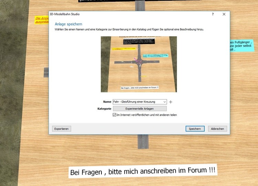
Task: Click the Abbrechen button
Action: tap(217, 129)
